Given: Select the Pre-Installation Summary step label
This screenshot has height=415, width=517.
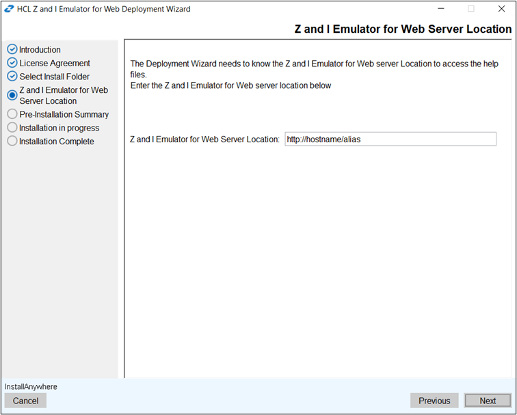Looking at the screenshot, I should tap(64, 114).
